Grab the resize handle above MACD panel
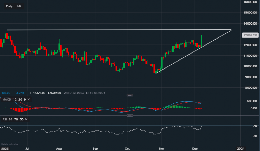 [x=129, y=95]
